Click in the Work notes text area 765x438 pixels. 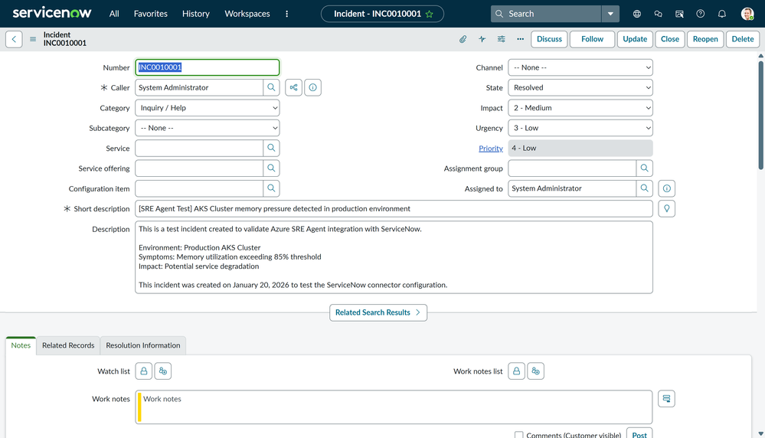pos(394,407)
